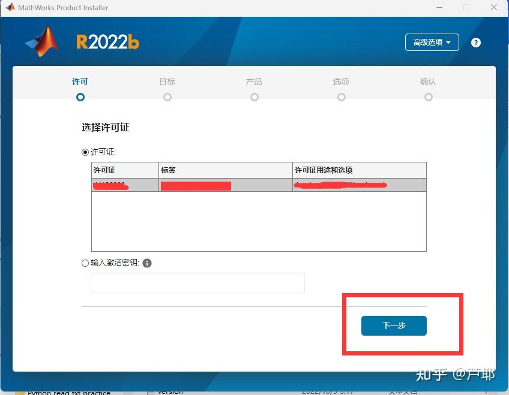Go to the 选项 step tab
The height and width of the screenshot is (395, 509).
(x=341, y=82)
